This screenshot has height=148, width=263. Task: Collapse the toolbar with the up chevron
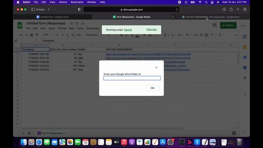(x=236, y=35)
